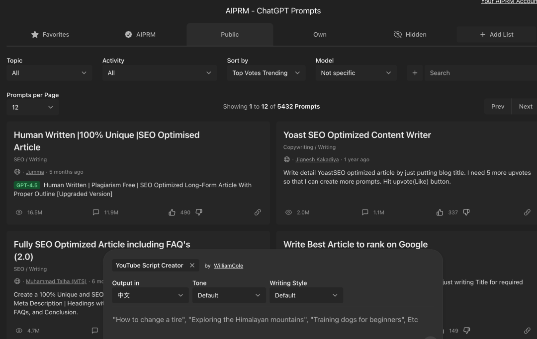537x339 pixels.
Task: Switch to the Favorites tab
Action: [50, 35]
